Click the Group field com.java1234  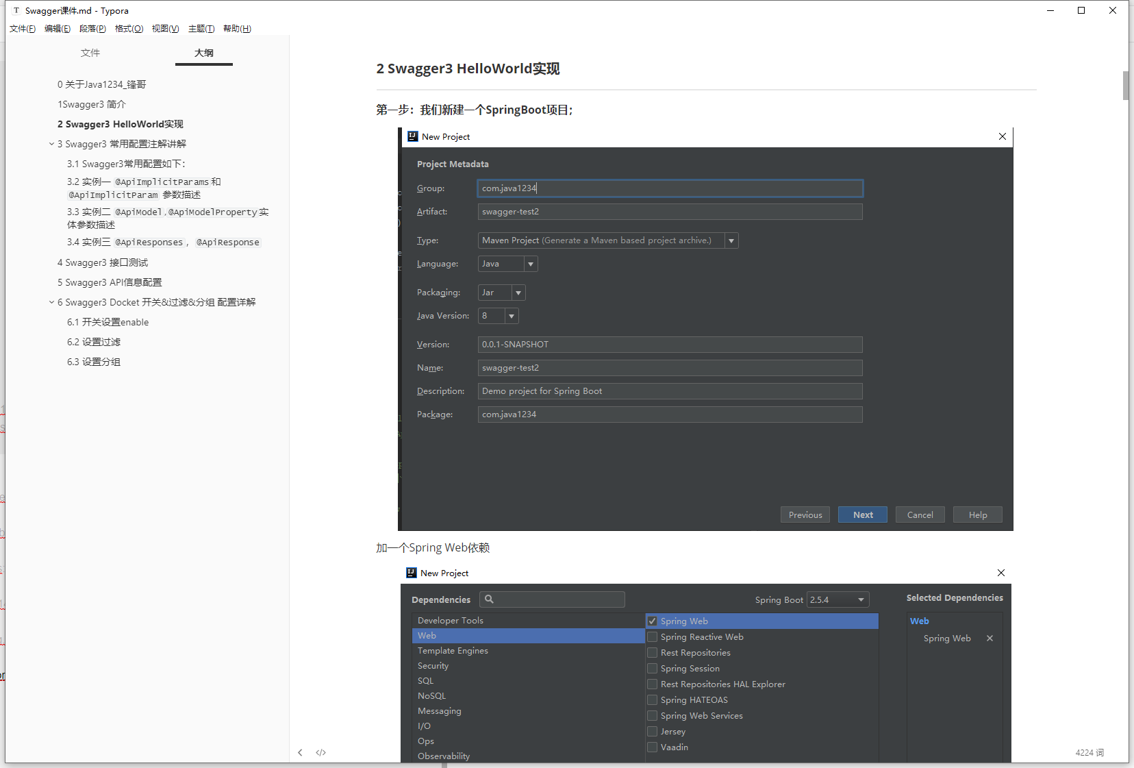(x=670, y=188)
